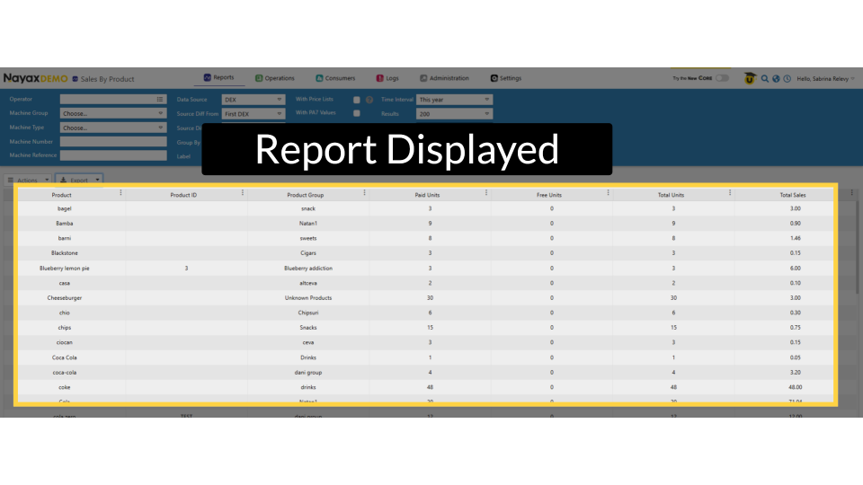Open the Hello, Sabrina Relevy user menu
This screenshot has height=485, width=863.
point(825,79)
